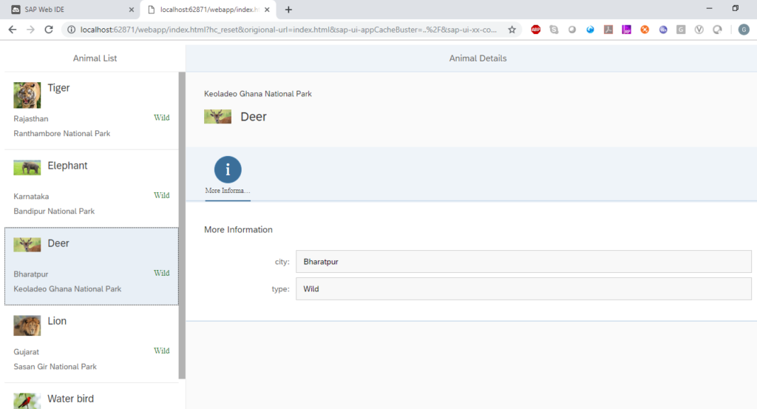Screen dimensions: 757x409
Task: Select Tiger in the animal list
Action: 91,111
